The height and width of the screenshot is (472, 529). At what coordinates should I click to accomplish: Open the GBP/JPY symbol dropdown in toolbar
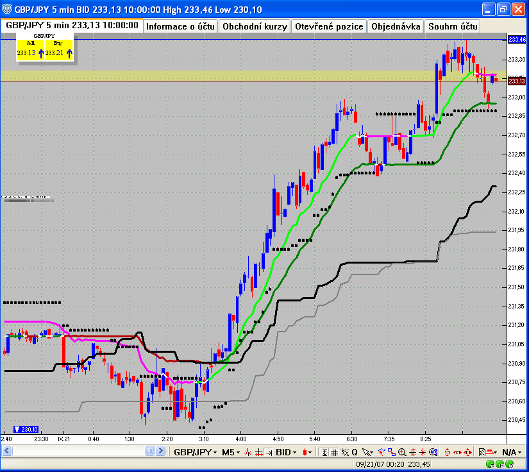(x=196, y=452)
